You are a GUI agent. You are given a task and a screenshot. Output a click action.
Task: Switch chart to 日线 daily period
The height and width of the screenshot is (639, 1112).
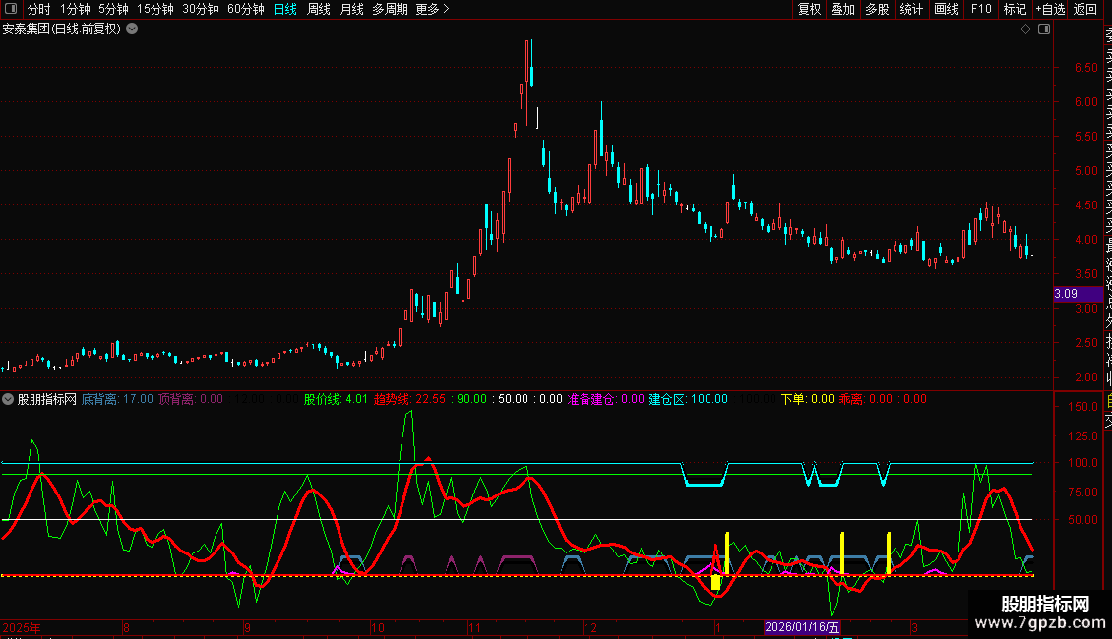[285, 9]
